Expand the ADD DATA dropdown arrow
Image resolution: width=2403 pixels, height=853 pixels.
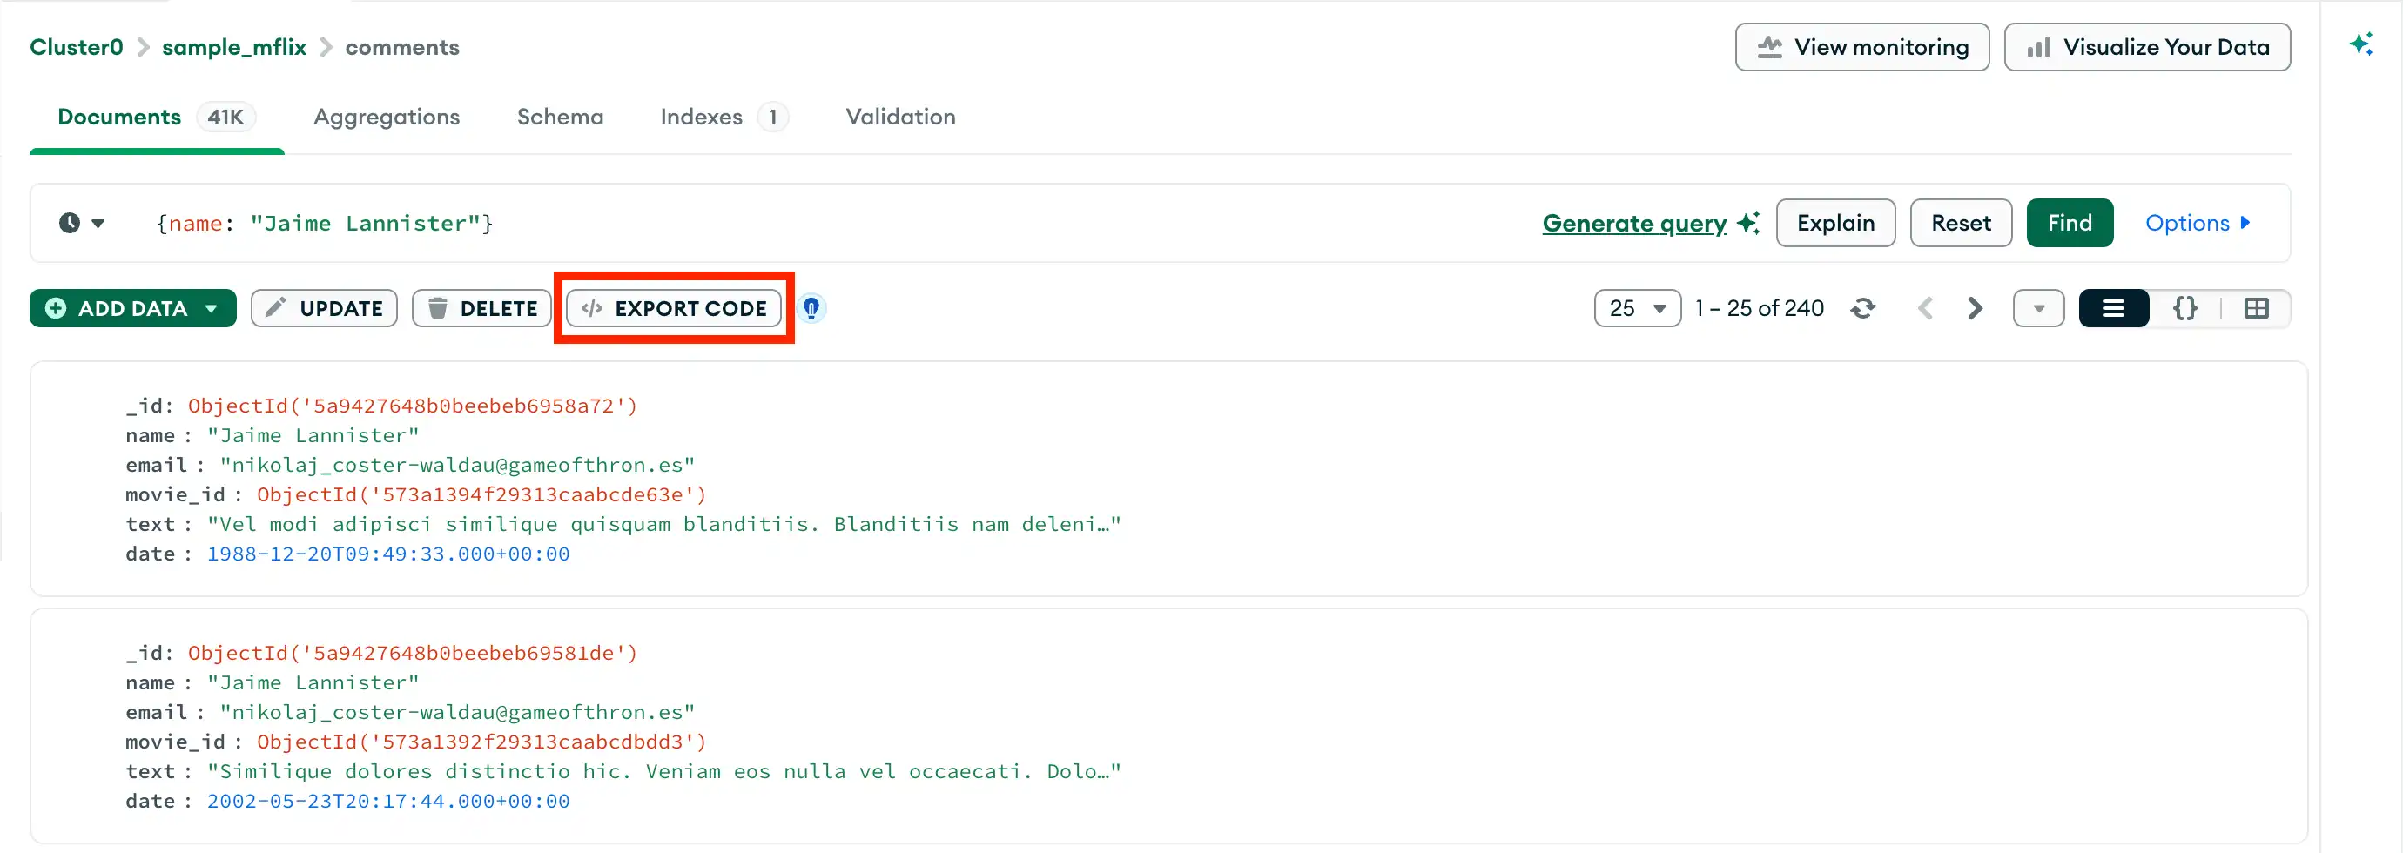(211, 307)
